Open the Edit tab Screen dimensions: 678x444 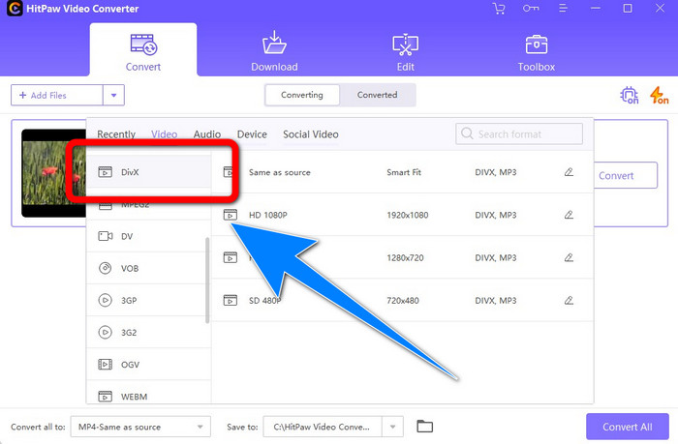pyautogui.click(x=405, y=51)
